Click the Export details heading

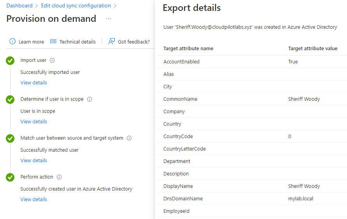pyautogui.click(x=192, y=8)
